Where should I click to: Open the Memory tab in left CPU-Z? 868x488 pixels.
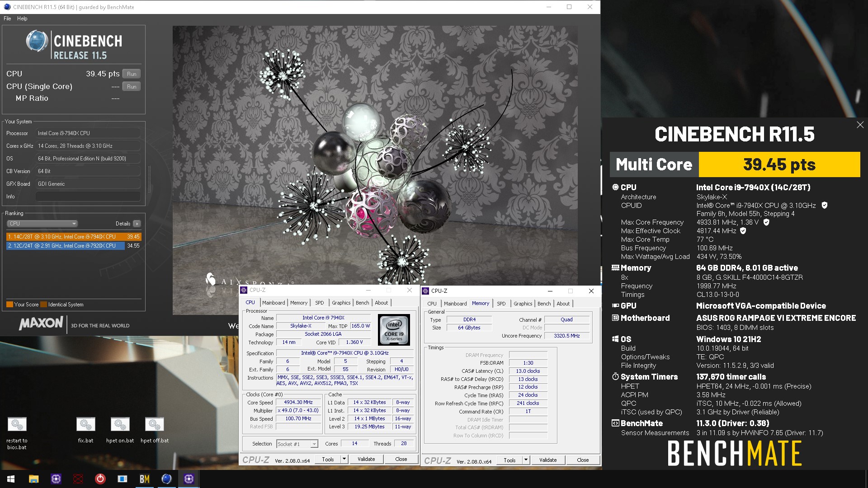point(299,303)
